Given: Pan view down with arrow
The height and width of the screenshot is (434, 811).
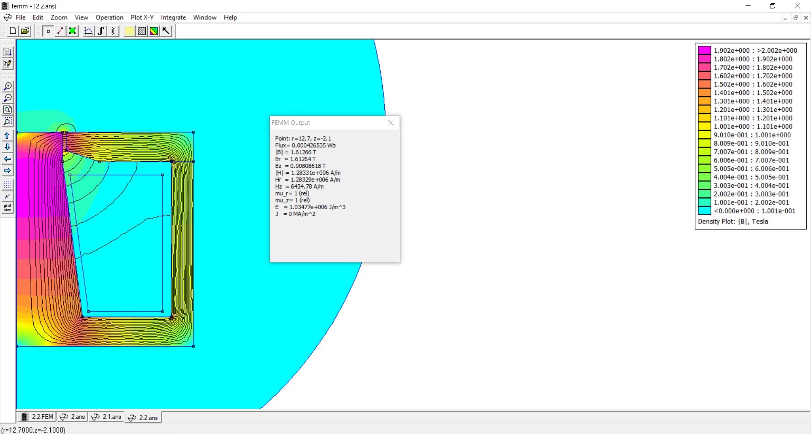Looking at the screenshot, I should tap(8, 147).
